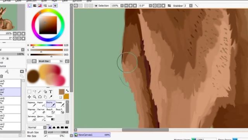This screenshot has width=248, height=140.
Task: Select the Ластик eraser tool
Action: (41, 111)
